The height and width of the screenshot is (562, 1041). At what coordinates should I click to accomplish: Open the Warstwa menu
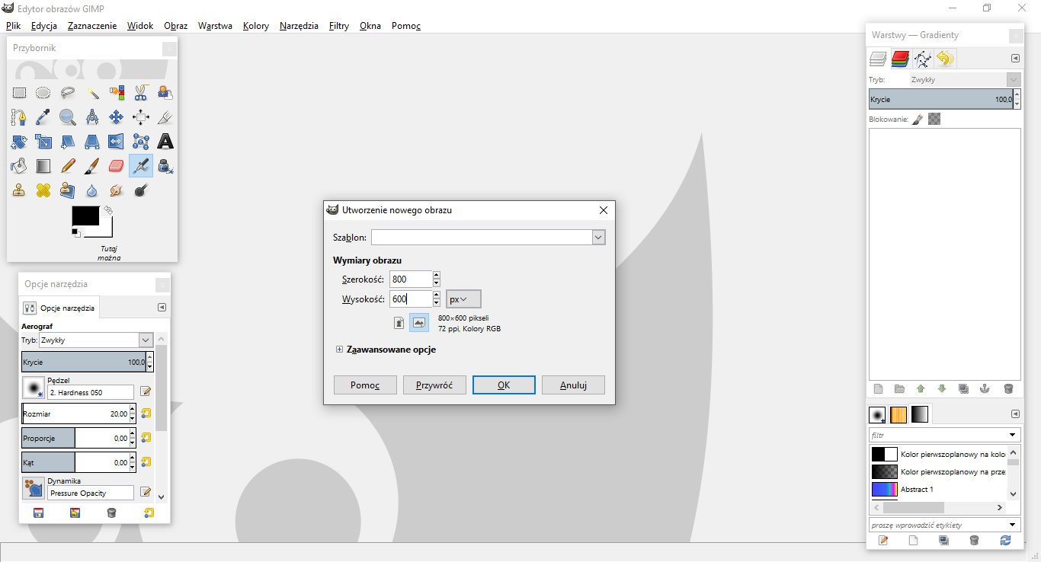[x=215, y=26]
